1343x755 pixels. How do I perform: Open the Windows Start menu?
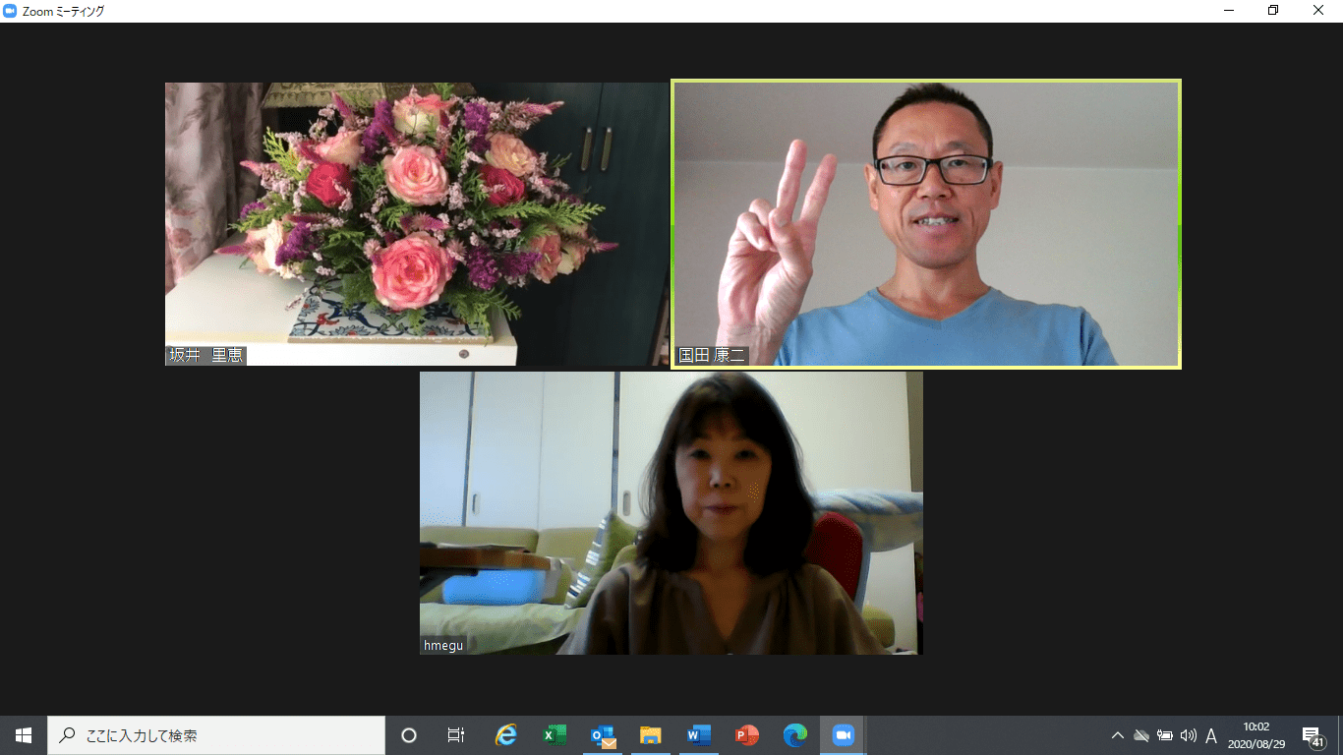tap(24, 735)
